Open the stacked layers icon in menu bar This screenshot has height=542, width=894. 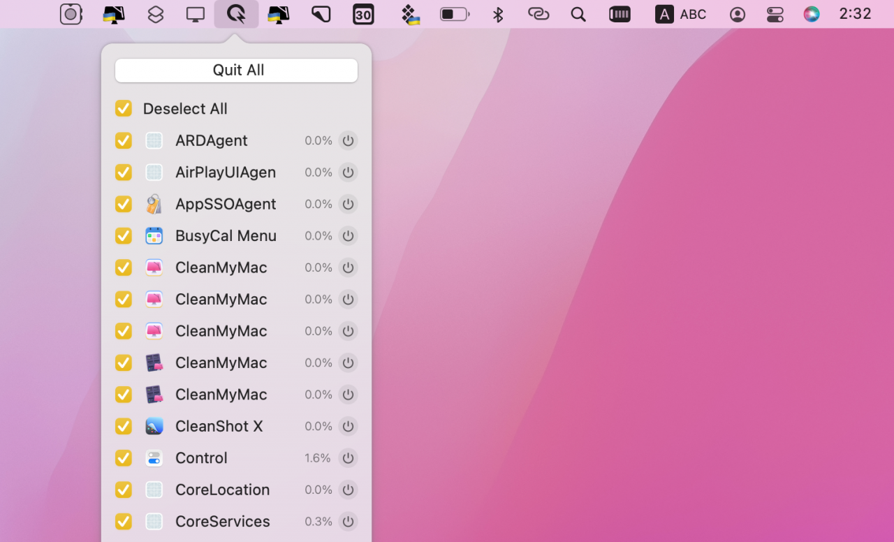156,14
